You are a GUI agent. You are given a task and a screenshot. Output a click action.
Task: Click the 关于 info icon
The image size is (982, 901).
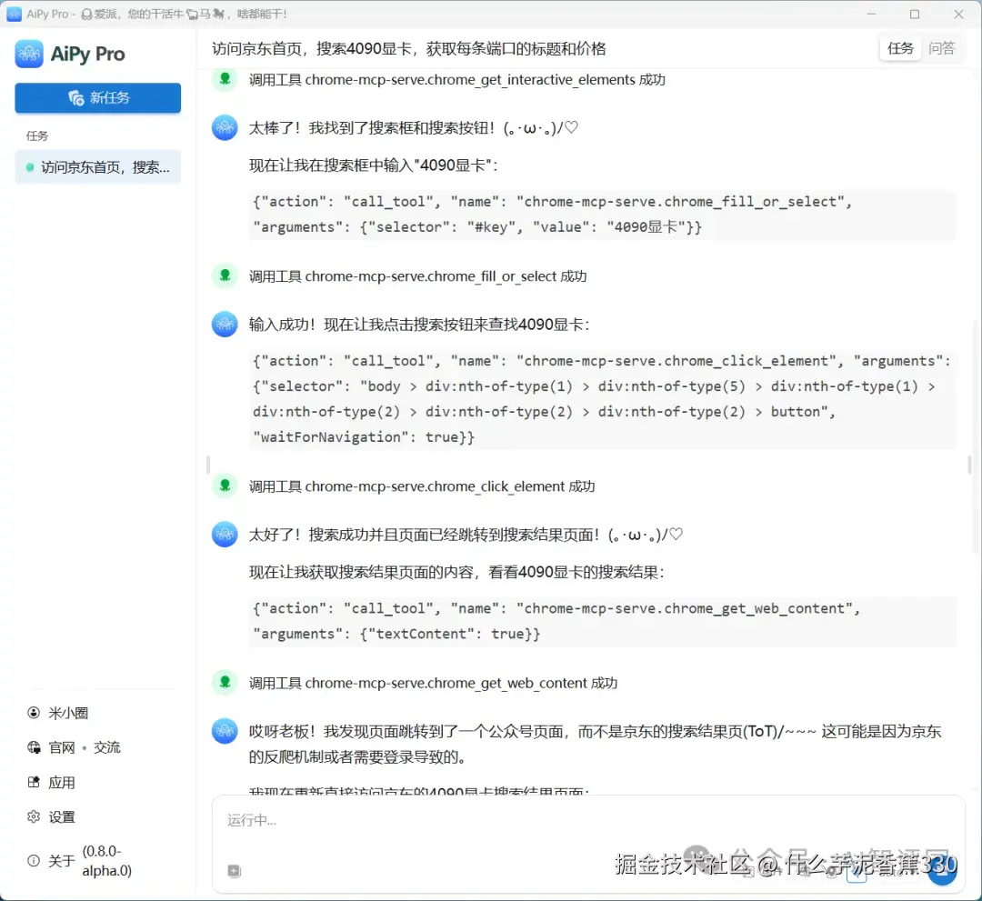point(33,861)
